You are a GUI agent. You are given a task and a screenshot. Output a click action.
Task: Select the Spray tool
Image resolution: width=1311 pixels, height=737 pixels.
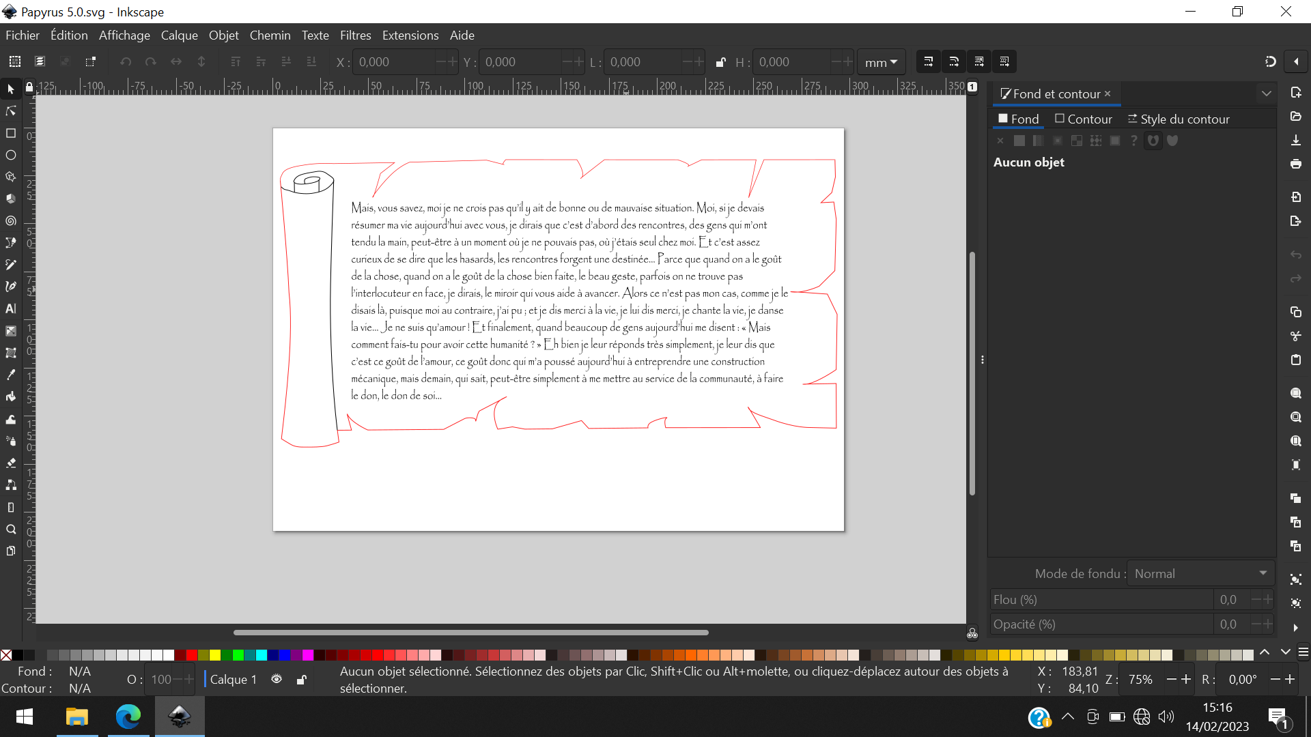11,441
